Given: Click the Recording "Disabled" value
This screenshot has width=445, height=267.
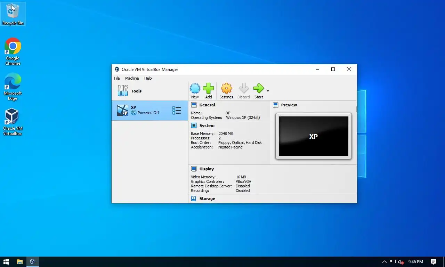Looking at the screenshot, I should click(x=243, y=191).
